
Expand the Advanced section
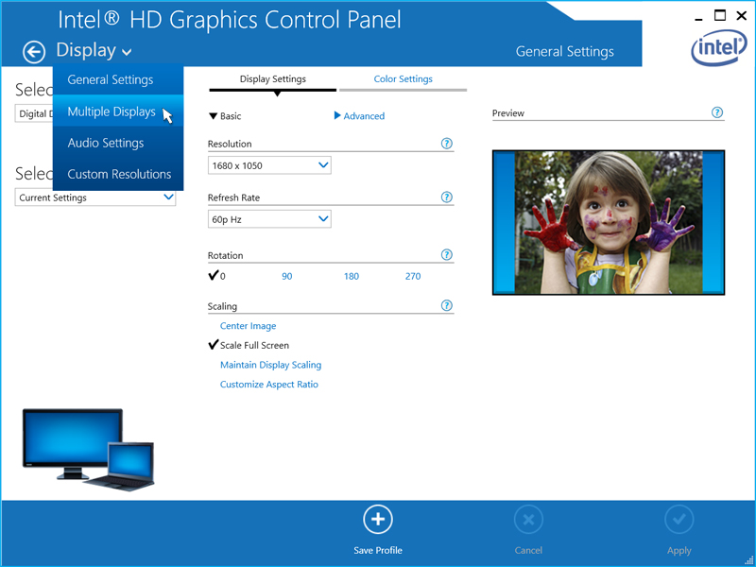359,115
